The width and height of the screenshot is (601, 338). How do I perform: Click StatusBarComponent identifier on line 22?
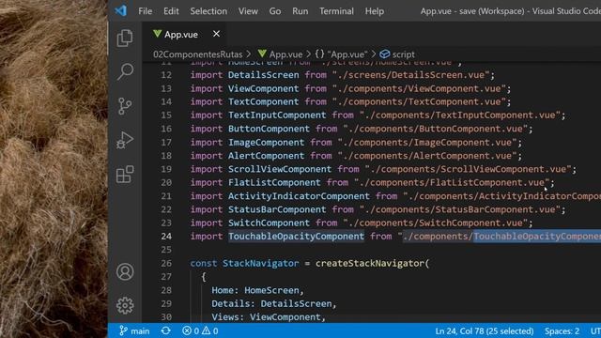click(x=277, y=209)
